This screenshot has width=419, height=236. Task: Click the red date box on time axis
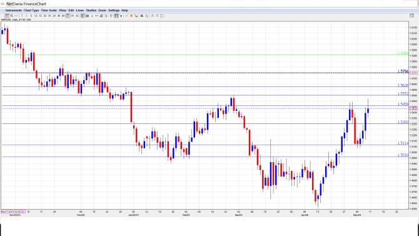tap(13, 212)
